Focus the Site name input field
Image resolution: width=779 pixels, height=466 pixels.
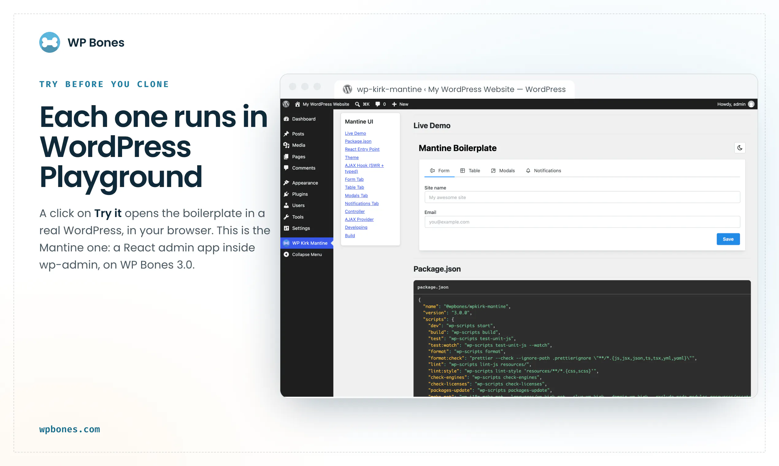tap(582, 197)
